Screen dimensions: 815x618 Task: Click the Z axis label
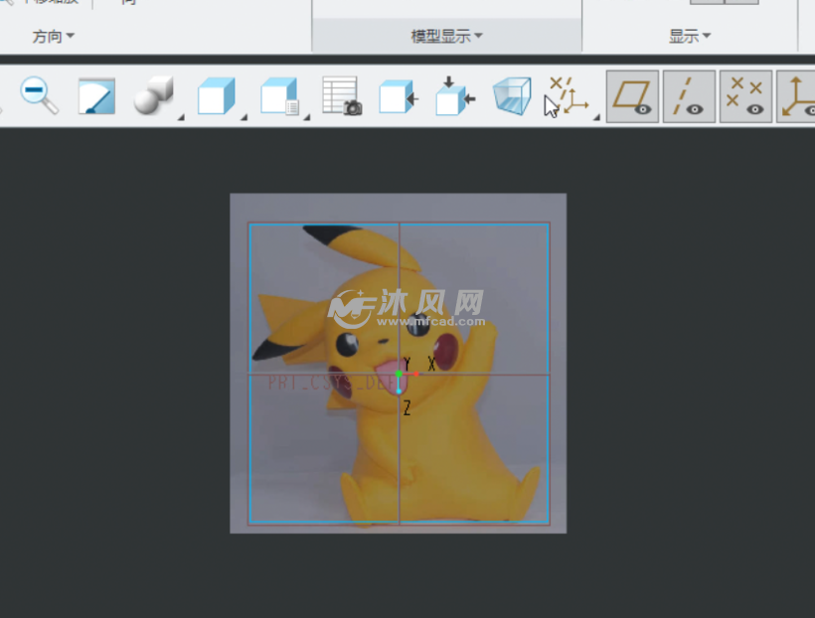tap(407, 408)
